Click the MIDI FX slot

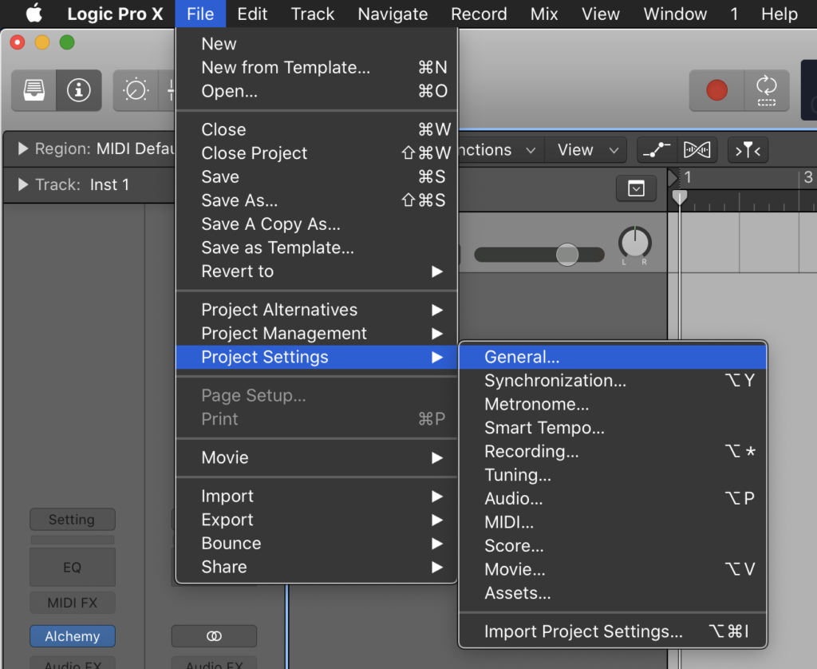click(x=73, y=603)
